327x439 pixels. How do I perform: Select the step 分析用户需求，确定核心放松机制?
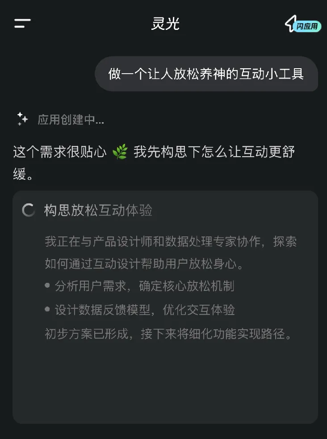144,286
